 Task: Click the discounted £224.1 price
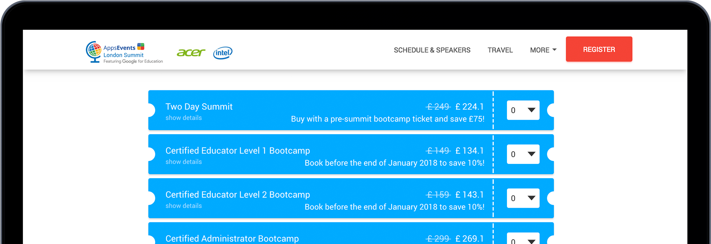[x=469, y=107]
